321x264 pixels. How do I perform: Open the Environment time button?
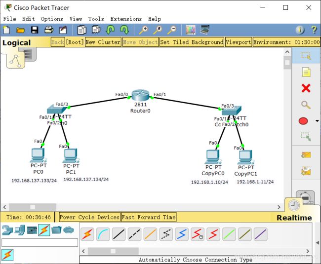pyautogui.click(x=286, y=42)
